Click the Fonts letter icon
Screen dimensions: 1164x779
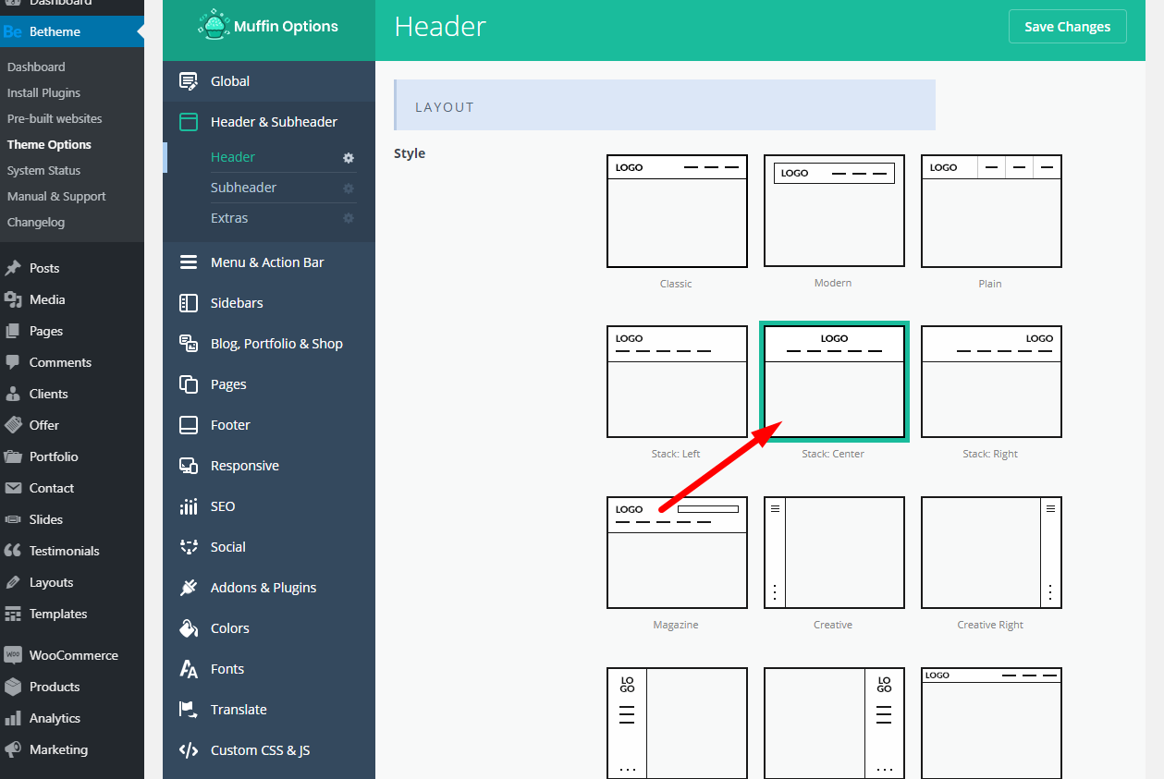[x=189, y=669]
